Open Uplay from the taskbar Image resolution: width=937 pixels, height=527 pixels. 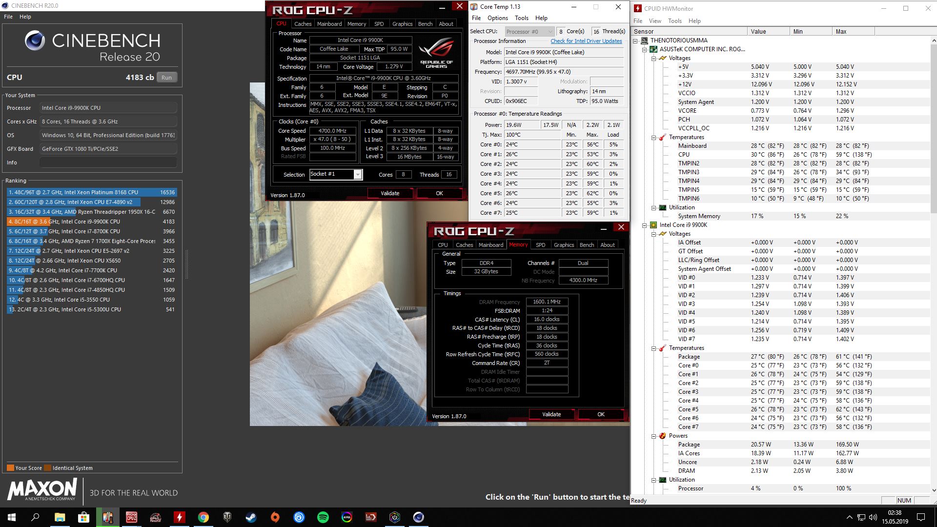coord(299,517)
